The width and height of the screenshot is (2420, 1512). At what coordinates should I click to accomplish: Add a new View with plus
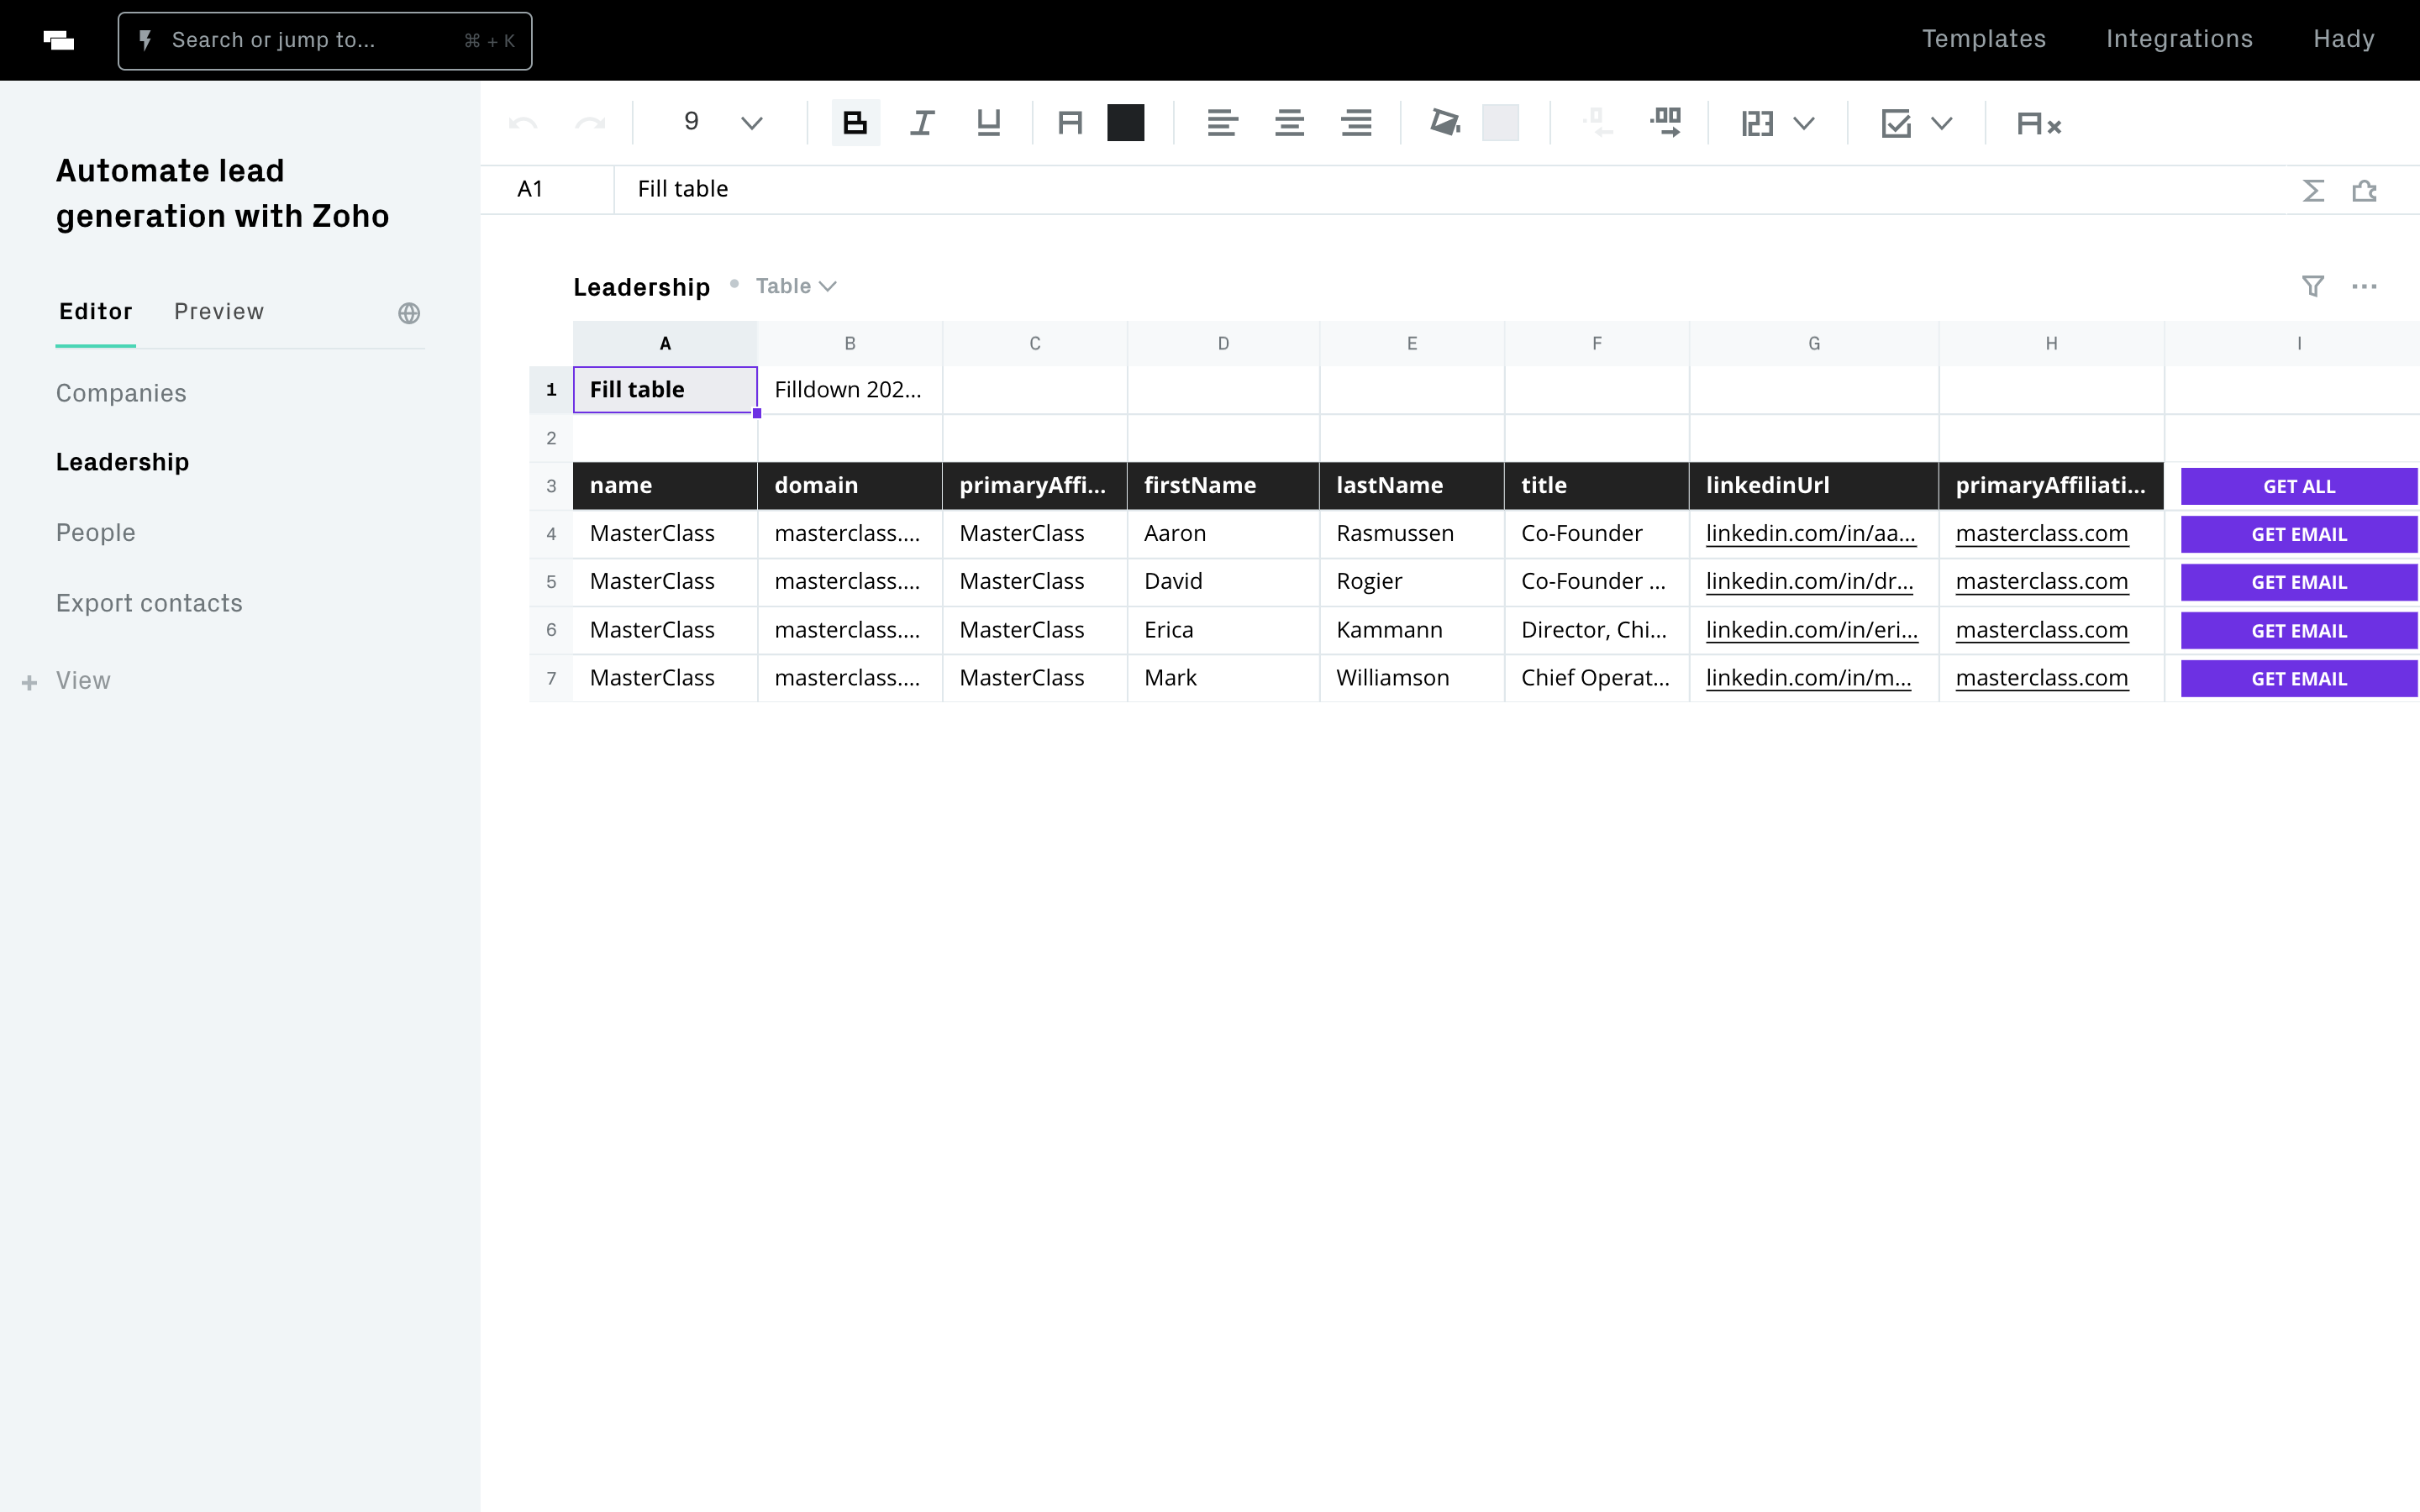coord(67,681)
